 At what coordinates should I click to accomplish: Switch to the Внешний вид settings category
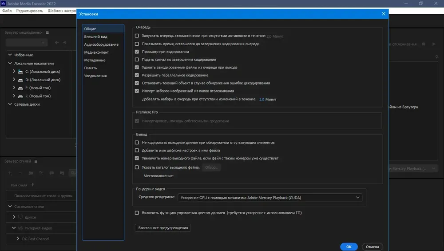(96, 36)
